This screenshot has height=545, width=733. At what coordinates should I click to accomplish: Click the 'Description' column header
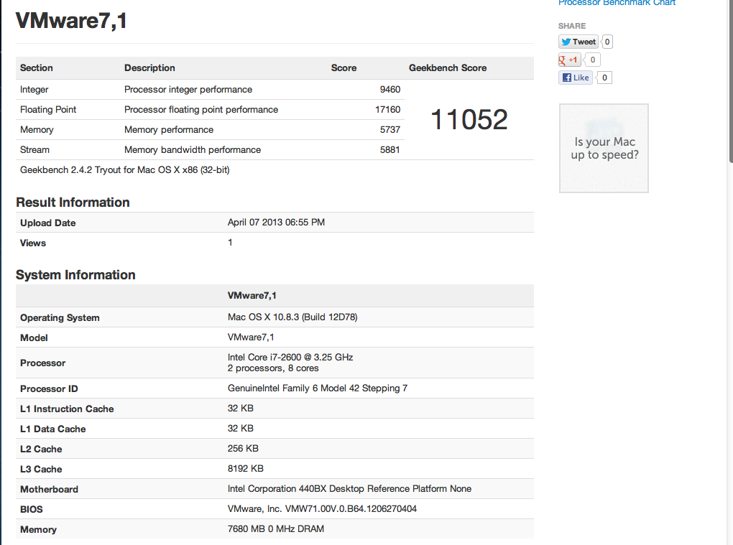point(149,67)
